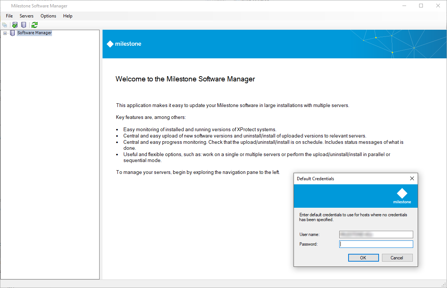The height and width of the screenshot is (288, 447).
Task: Click the green refresh arrows icon
Action: coord(35,25)
